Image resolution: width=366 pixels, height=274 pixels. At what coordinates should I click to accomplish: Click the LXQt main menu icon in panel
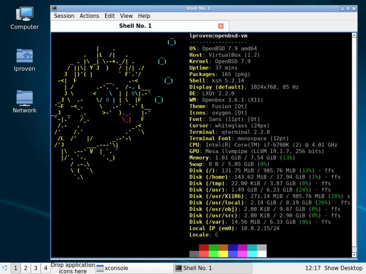coord(5,268)
